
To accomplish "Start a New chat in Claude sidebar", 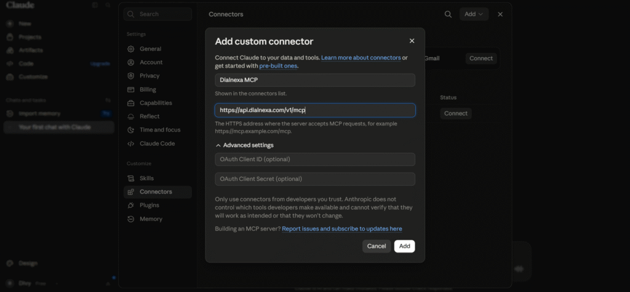I will coord(24,24).
